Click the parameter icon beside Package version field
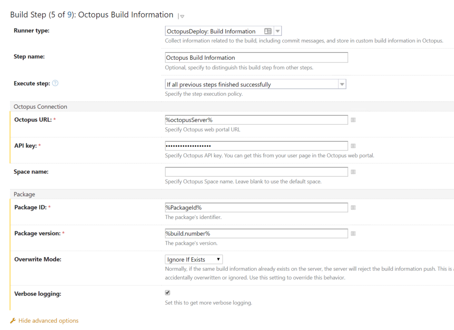This screenshot has width=454, height=330. coord(353,233)
